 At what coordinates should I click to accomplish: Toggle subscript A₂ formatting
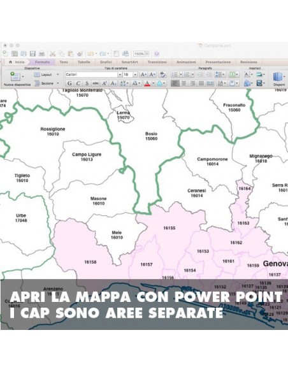[113, 83]
